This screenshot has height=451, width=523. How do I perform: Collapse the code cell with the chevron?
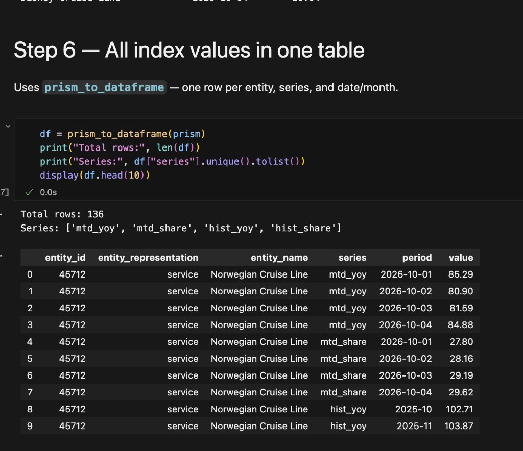(x=8, y=127)
